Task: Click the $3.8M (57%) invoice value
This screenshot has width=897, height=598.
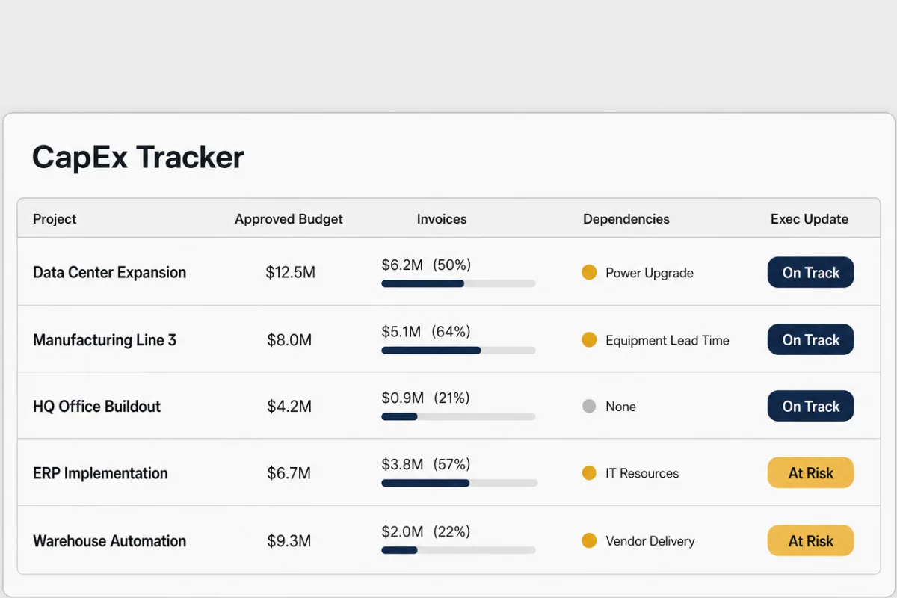Action: [x=426, y=464]
